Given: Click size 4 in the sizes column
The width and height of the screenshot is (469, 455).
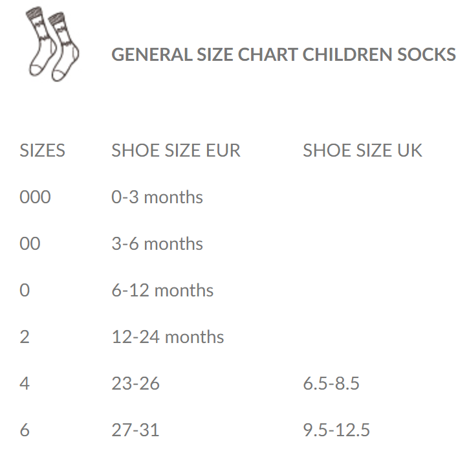Looking at the screenshot, I should point(25,383).
